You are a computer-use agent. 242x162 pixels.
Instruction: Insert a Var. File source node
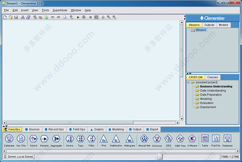pos(21,140)
